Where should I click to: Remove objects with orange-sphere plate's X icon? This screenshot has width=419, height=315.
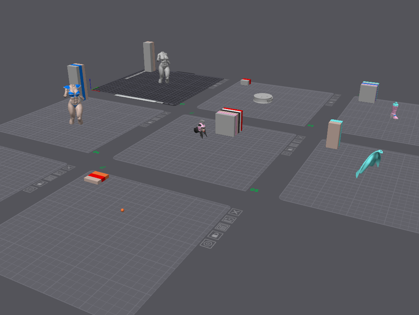236,212
